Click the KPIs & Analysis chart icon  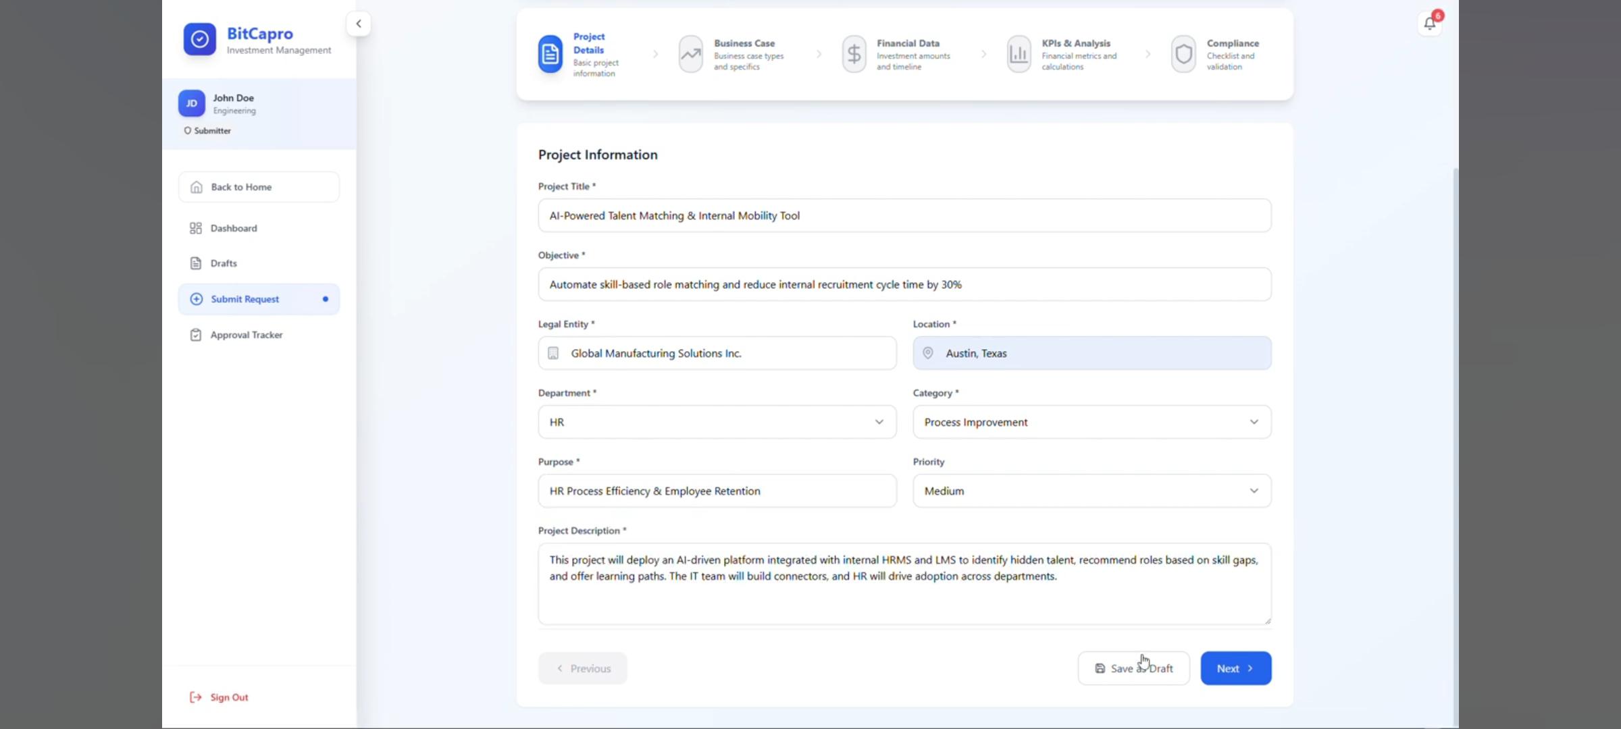1019,54
